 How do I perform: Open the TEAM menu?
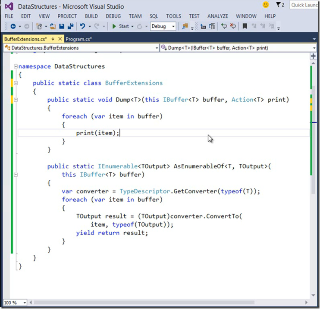(135, 16)
